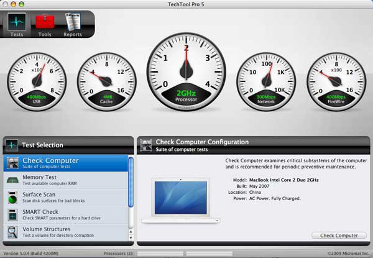The width and height of the screenshot is (373, 258).
Task: Click the SMART Check icon
Action: pos(13,215)
